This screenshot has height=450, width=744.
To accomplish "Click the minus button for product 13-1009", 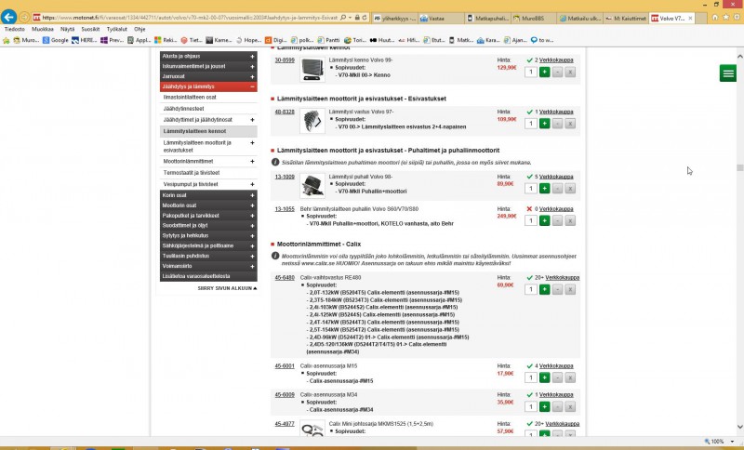I will point(557,189).
